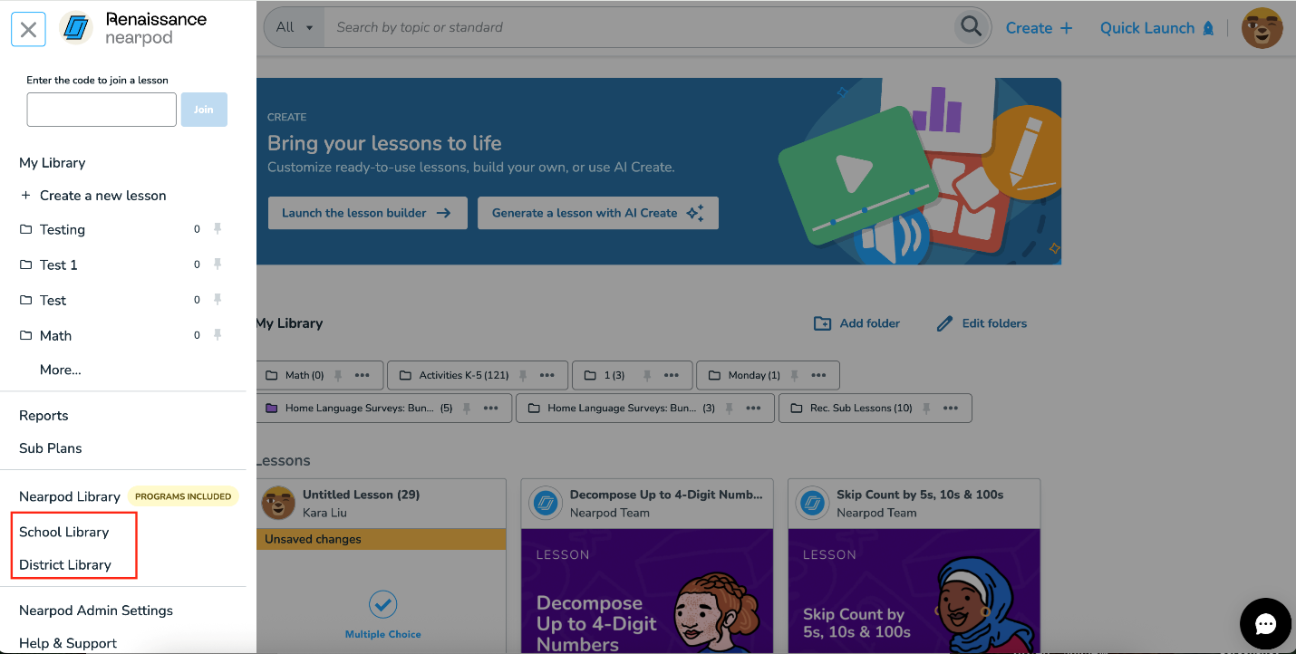
Task: Open Decompose Up to 4-Digit Numbers lesson
Action: click(x=647, y=565)
